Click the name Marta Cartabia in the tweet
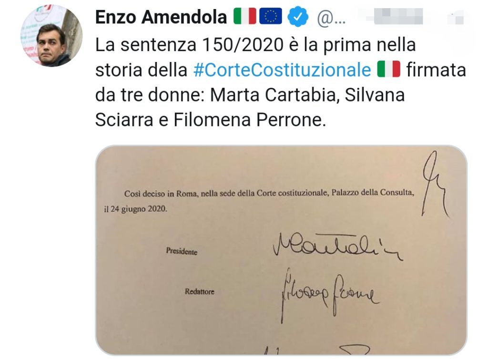 pos(275,95)
